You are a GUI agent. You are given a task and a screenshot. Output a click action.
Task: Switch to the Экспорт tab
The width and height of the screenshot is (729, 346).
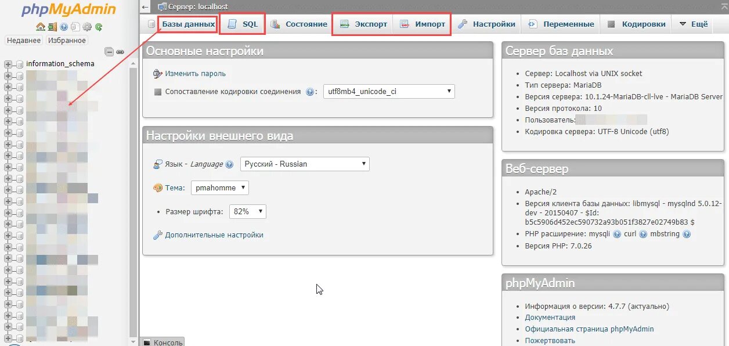(363, 24)
